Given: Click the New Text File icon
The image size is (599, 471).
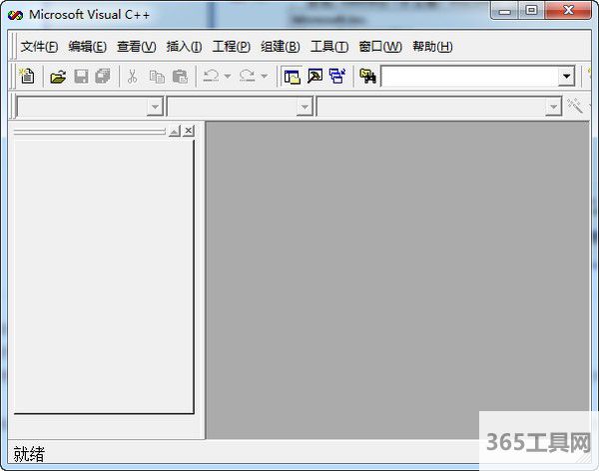Looking at the screenshot, I should click(x=28, y=77).
